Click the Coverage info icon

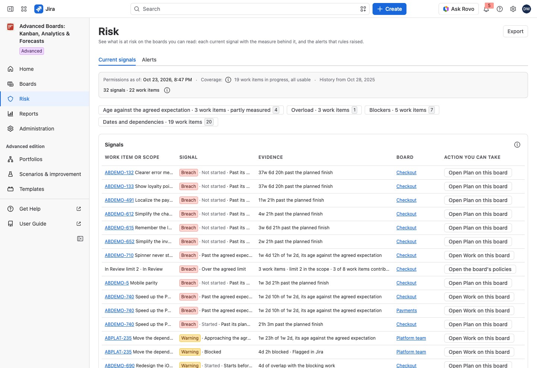coord(228,80)
